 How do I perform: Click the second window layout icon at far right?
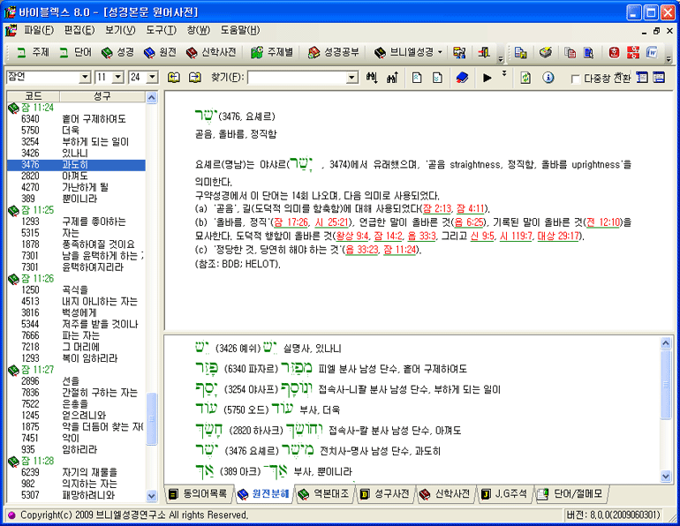[x=658, y=78]
